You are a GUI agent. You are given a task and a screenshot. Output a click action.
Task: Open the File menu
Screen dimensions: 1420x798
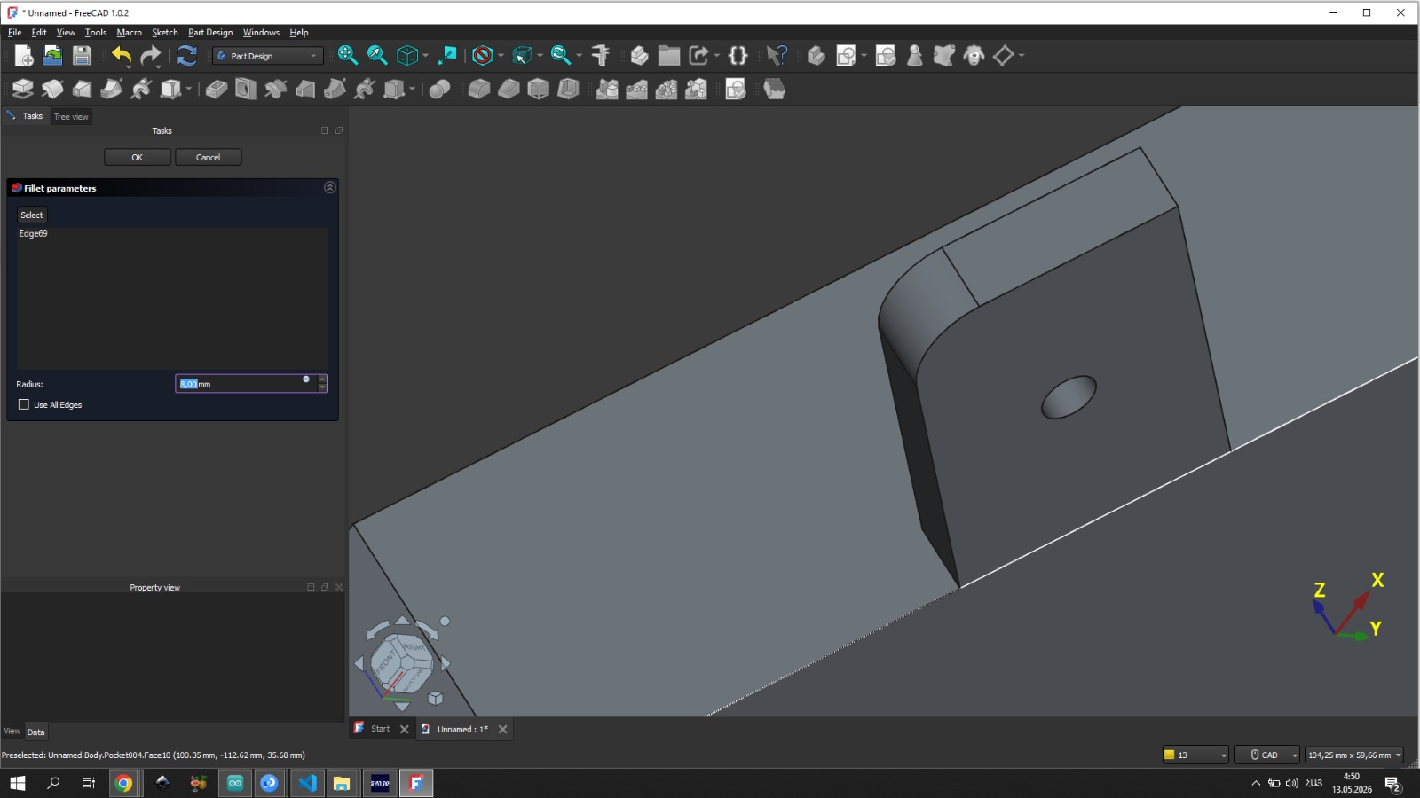(15, 33)
